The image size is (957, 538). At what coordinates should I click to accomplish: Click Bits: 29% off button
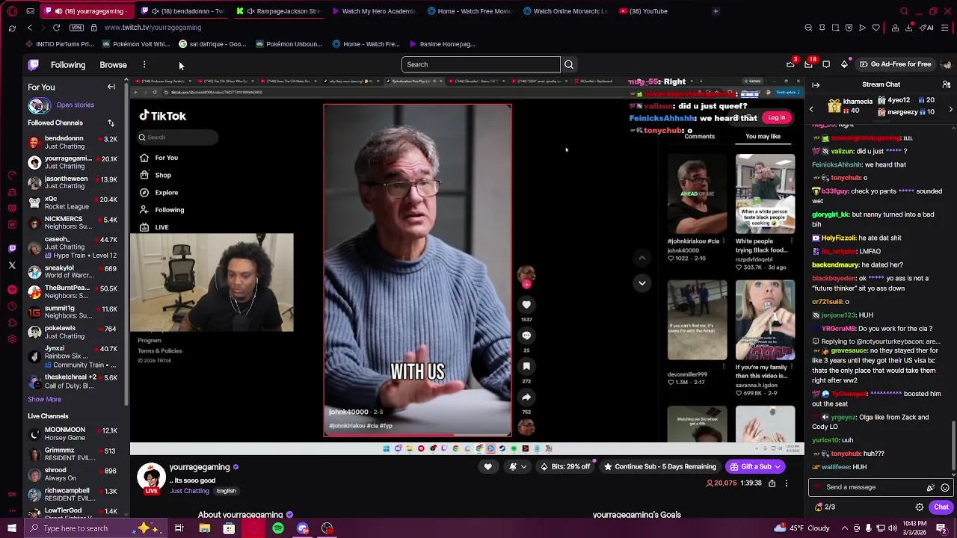pyautogui.click(x=565, y=467)
